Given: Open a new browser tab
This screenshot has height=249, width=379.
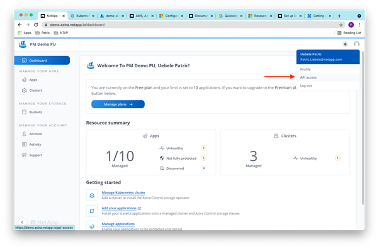Looking at the screenshot, I should [339, 16].
